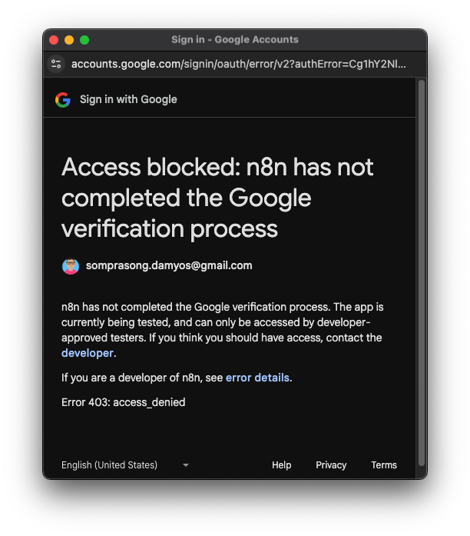Viewport: 470px width, 536px height.
Task: Click the accounts.google.com address bar URL
Action: coord(239,64)
